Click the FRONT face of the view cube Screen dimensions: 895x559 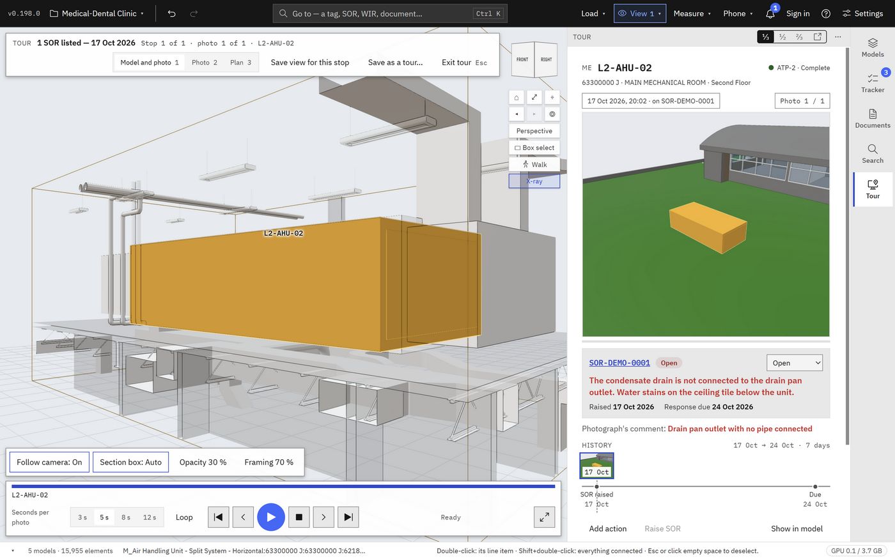click(522, 60)
